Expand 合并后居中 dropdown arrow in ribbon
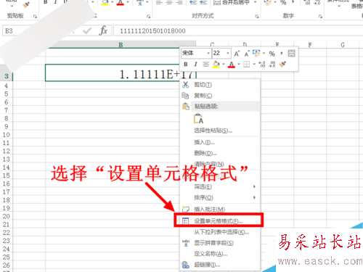363x272 pixels. pyautogui.click(x=255, y=2)
